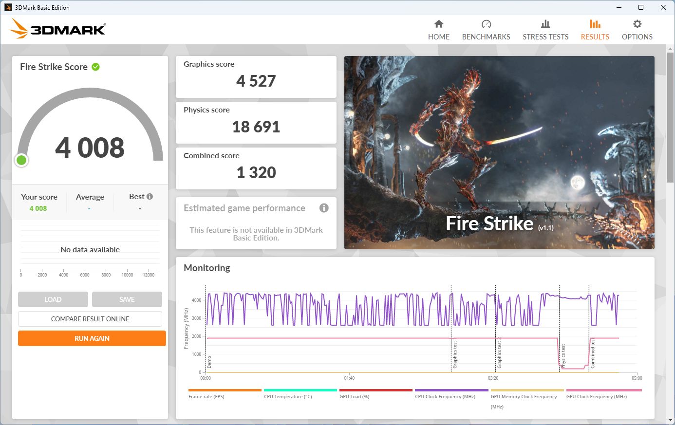Toggle the GPU Clock Frequency legend item

click(x=604, y=394)
